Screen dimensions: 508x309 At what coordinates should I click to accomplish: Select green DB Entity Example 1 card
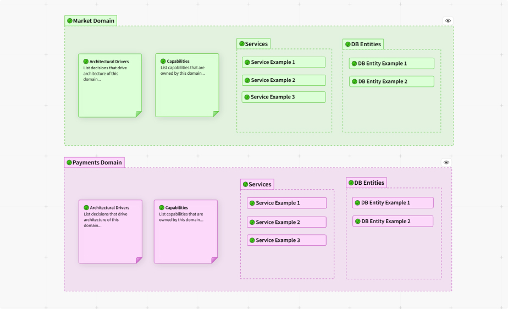391,64
